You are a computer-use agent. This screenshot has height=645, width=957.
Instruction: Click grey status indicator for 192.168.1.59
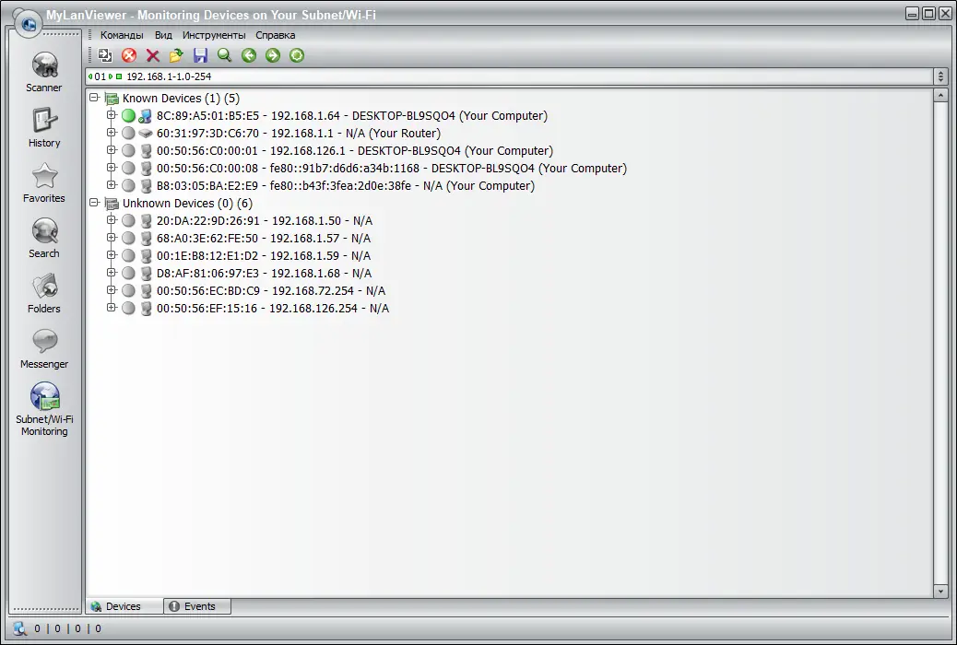128,255
